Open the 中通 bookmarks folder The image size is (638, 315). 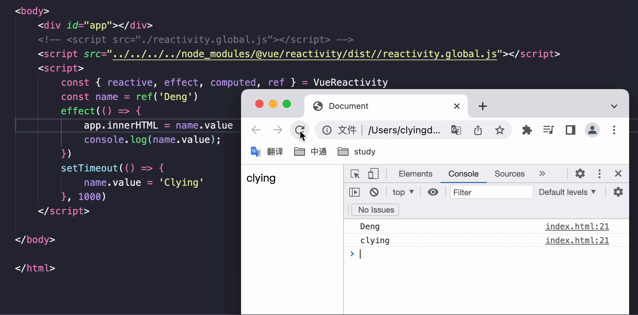pyautogui.click(x=310, y=152)
